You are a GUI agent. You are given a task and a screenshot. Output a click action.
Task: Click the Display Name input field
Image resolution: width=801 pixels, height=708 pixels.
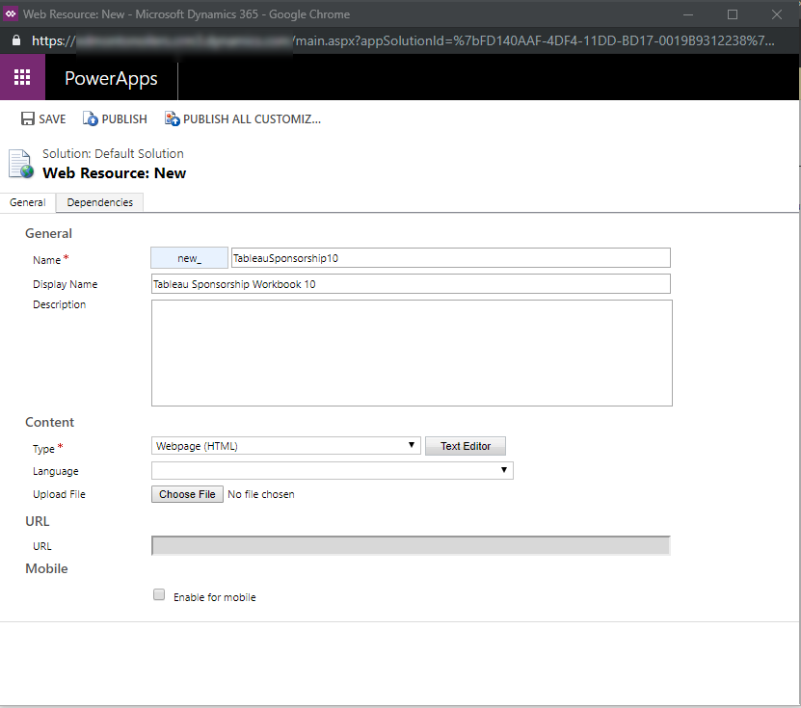tap(411, 284)
